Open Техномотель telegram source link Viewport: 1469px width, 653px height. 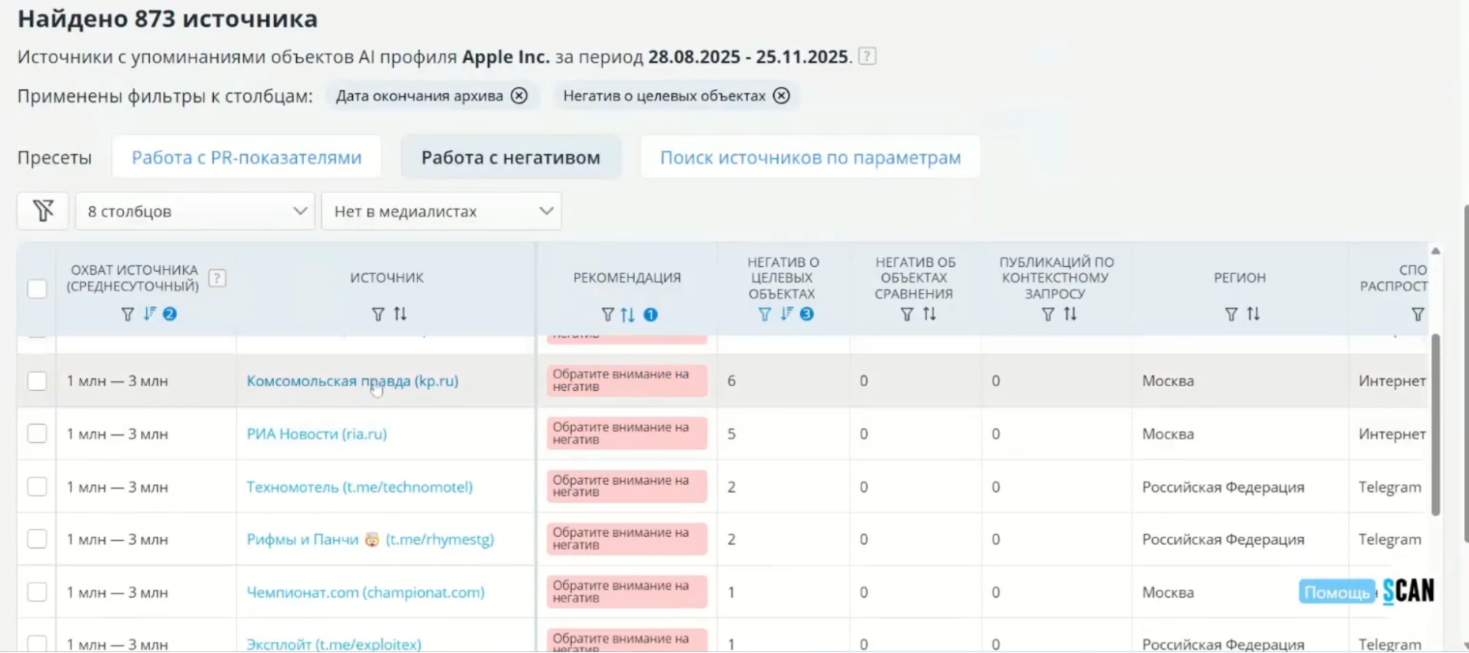[360, 487]
